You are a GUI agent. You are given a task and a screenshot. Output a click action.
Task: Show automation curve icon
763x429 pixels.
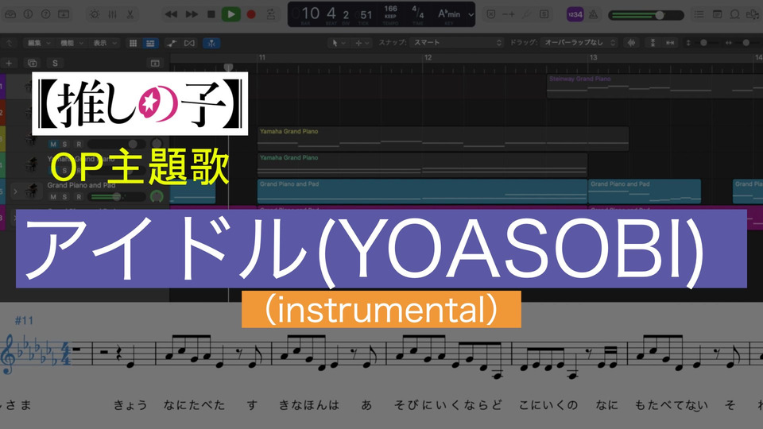(x=172, y=43)
